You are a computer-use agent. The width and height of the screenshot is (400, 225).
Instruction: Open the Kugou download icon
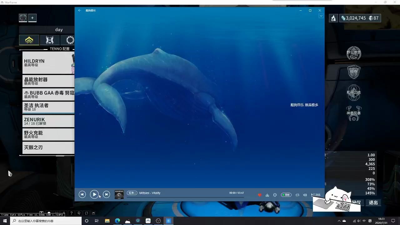[x=267, y=195]
